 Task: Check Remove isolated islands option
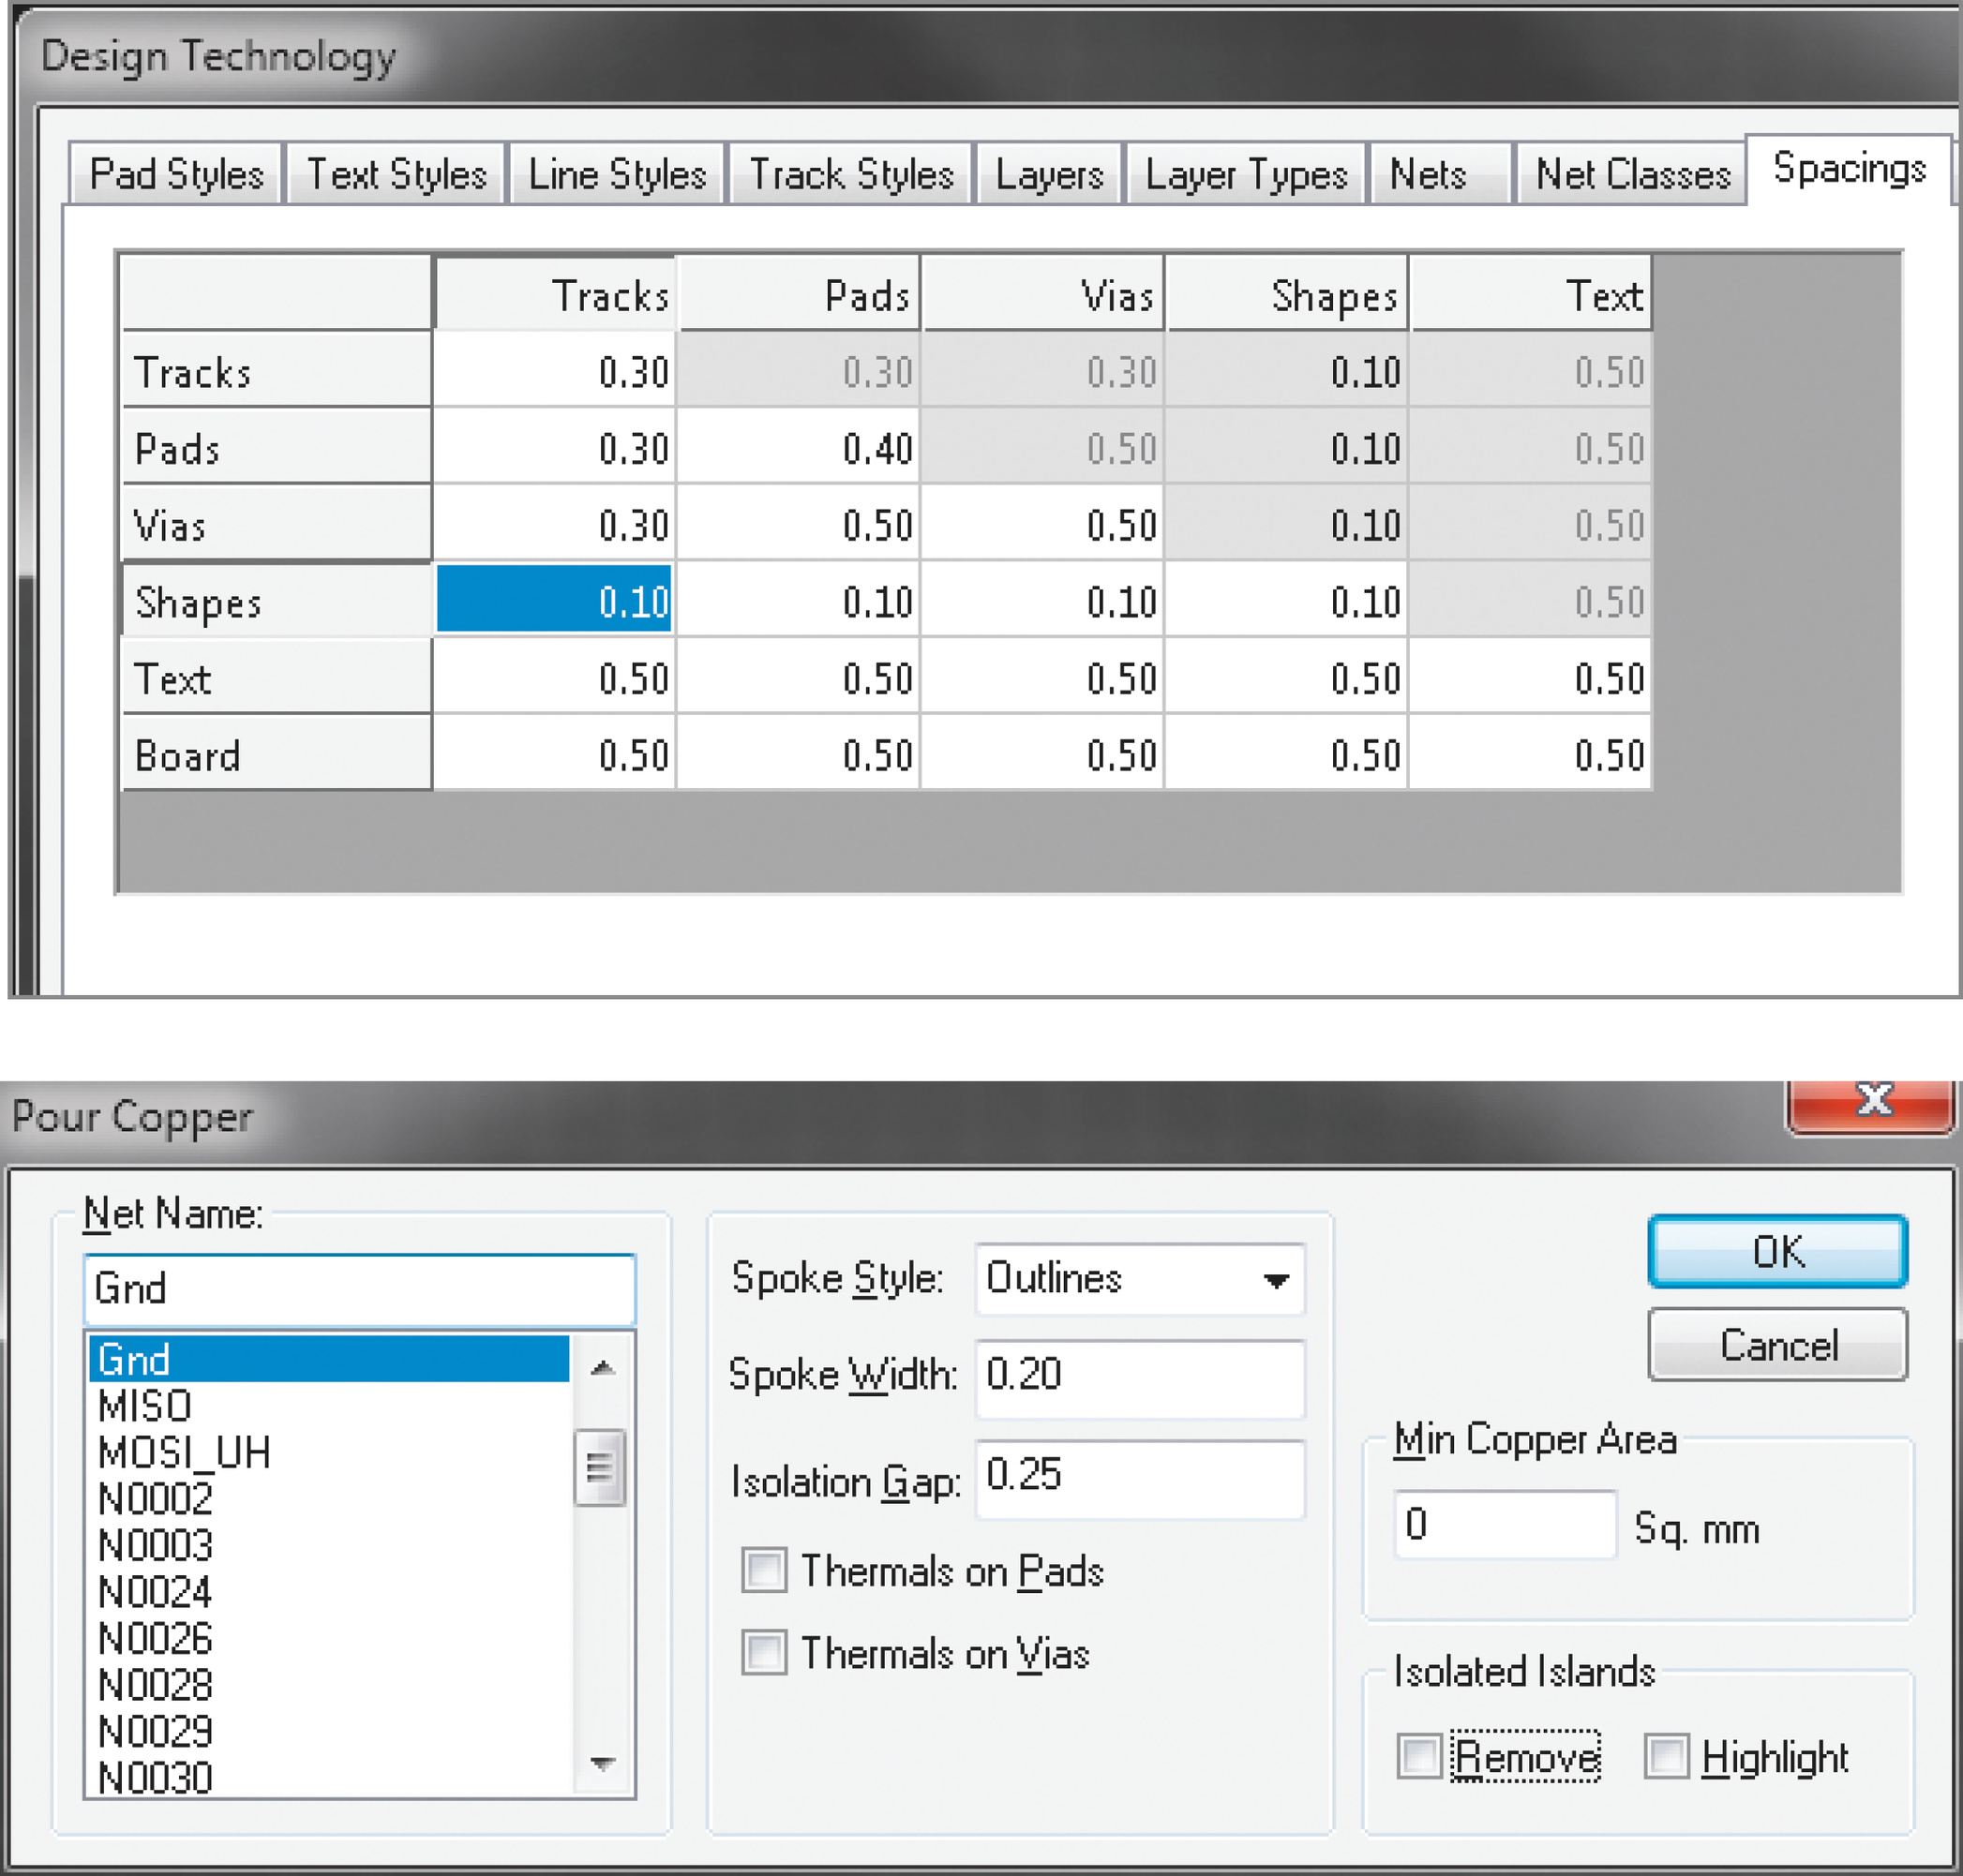(1418, 1756)
